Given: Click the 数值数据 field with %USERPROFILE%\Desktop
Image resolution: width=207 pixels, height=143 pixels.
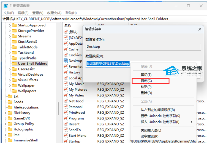Looking at the screenshot, I should click(x=143, y=64).
